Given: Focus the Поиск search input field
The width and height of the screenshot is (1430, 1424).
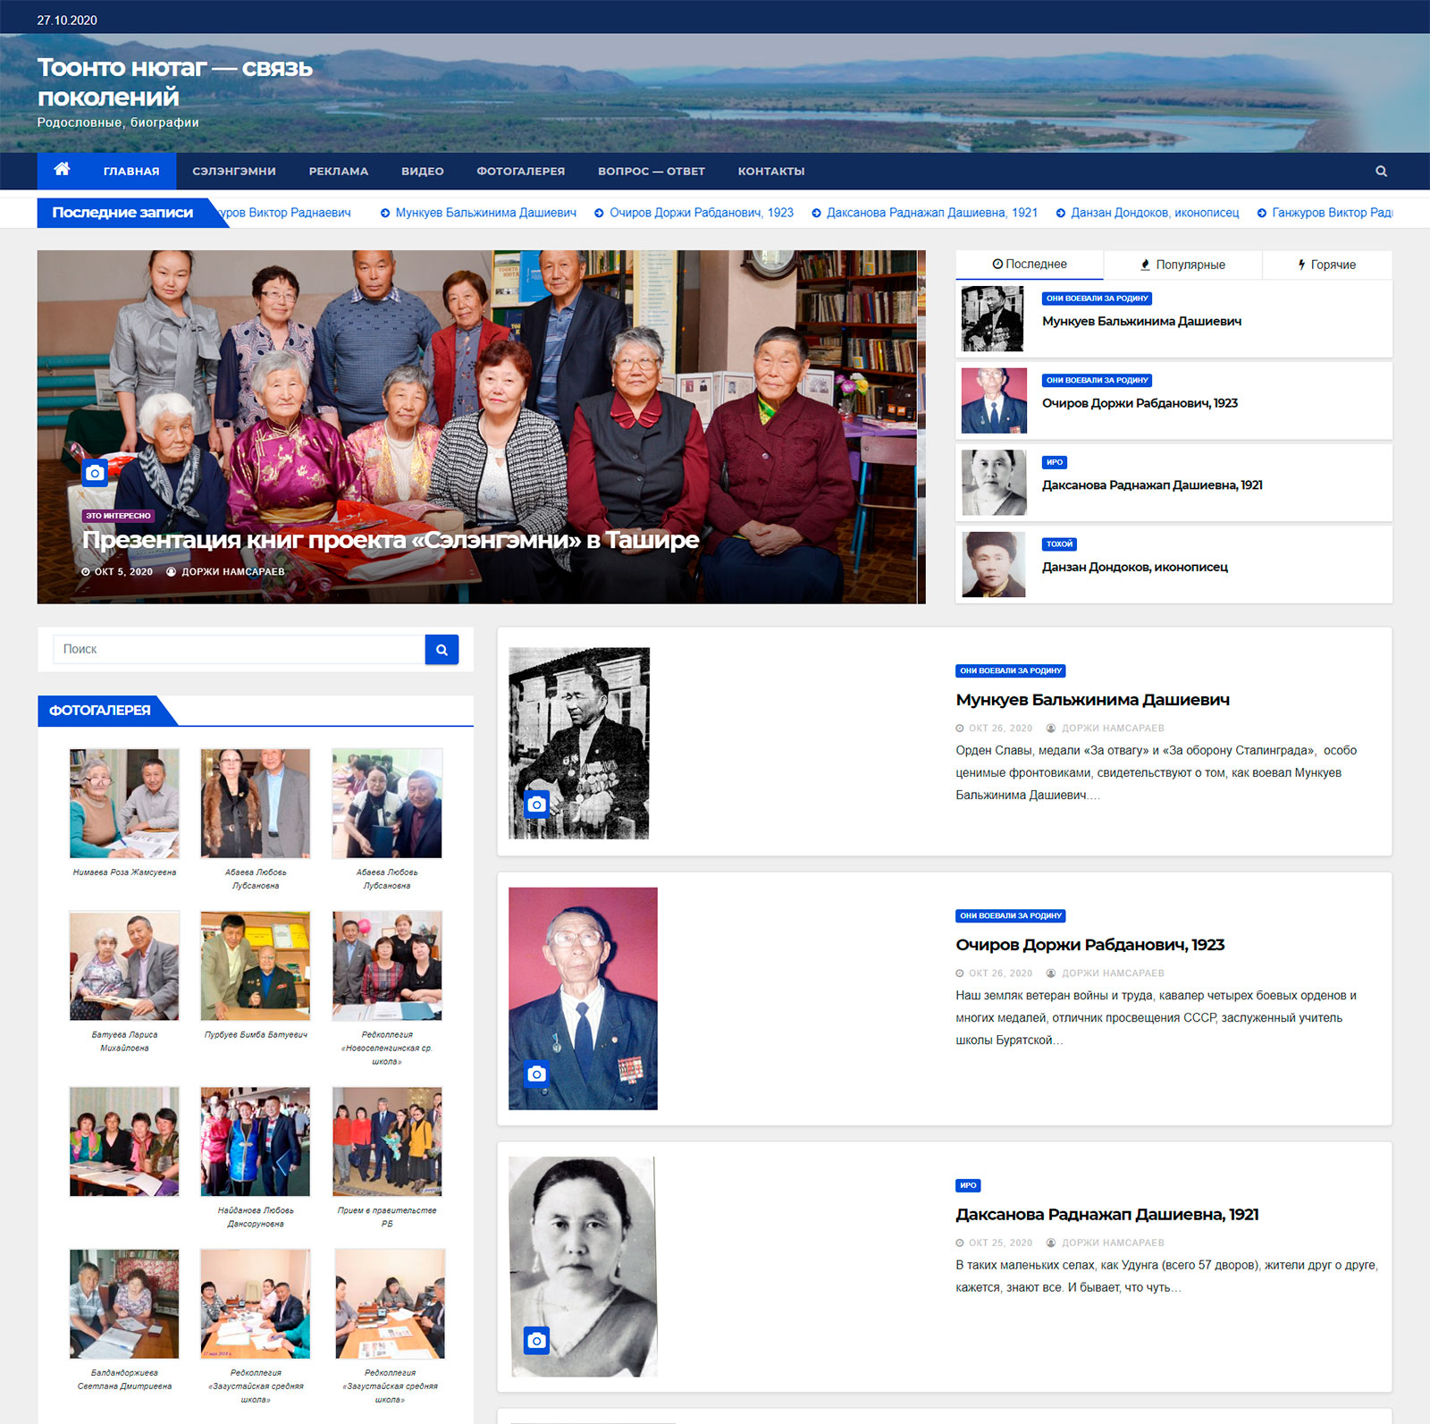Looking at the screenshot, I should [239, 650].
